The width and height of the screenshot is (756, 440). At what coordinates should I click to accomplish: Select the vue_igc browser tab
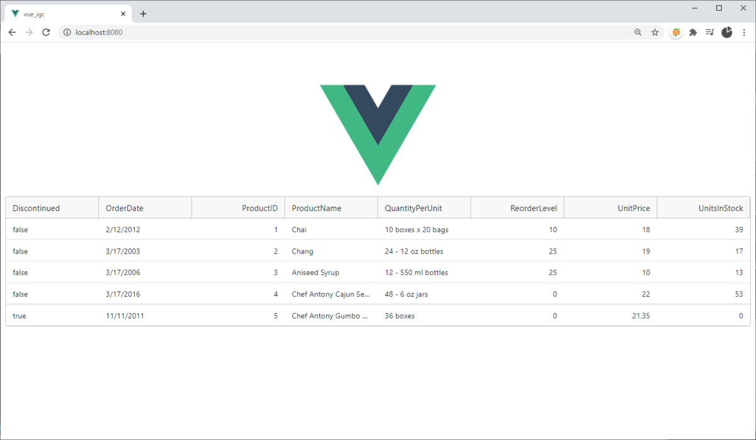tap(68, 13)
